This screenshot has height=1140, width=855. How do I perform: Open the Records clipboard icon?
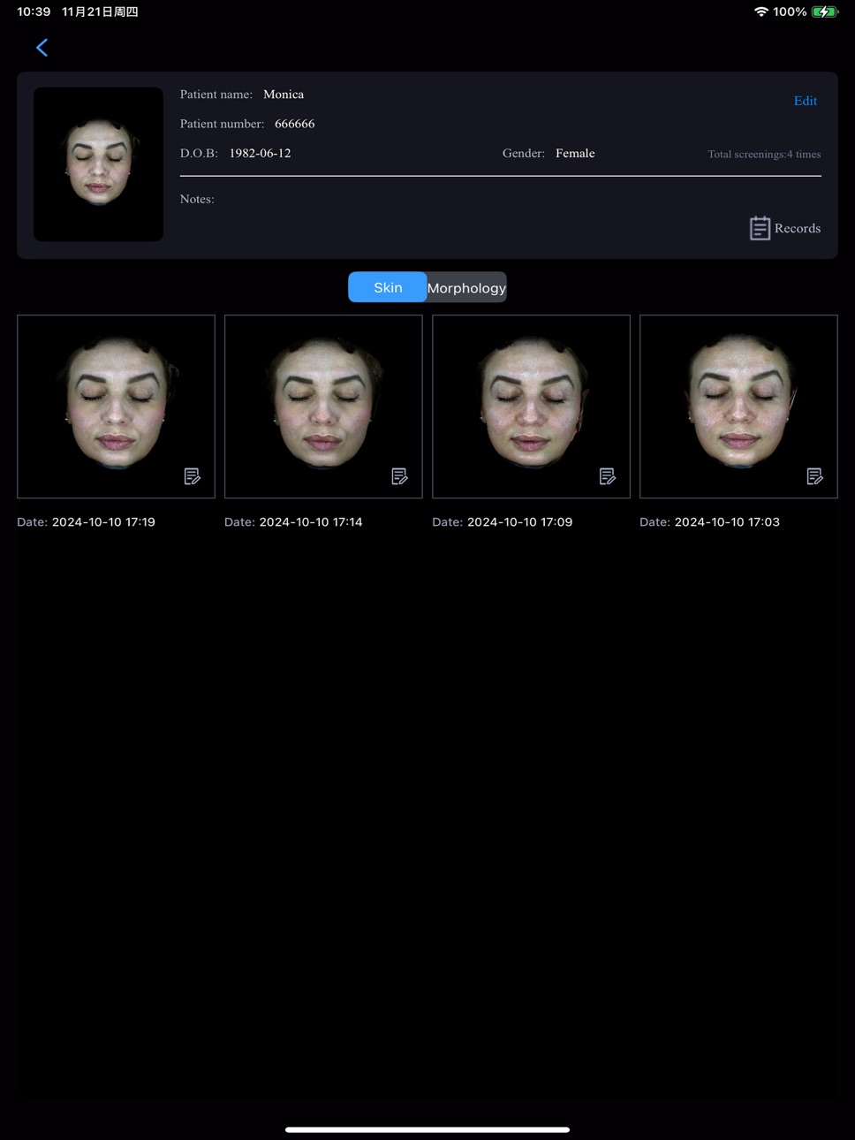coord(760,228)
